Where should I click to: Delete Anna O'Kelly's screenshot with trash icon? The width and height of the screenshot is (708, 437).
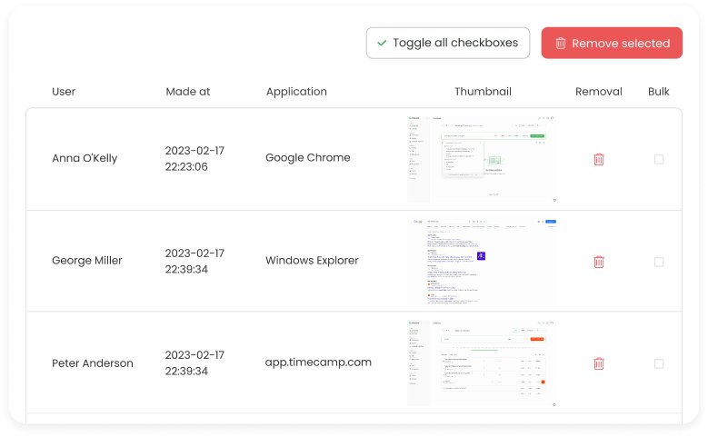tap(598, 159)
